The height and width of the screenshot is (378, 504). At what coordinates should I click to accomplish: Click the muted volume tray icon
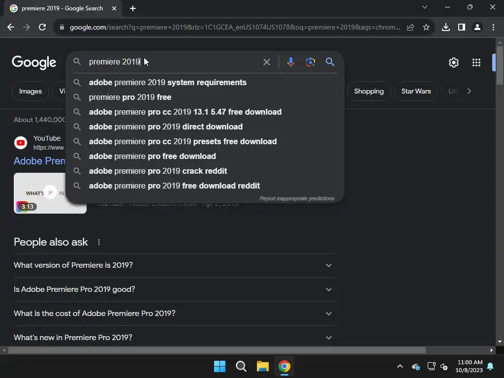pos(444,366)
